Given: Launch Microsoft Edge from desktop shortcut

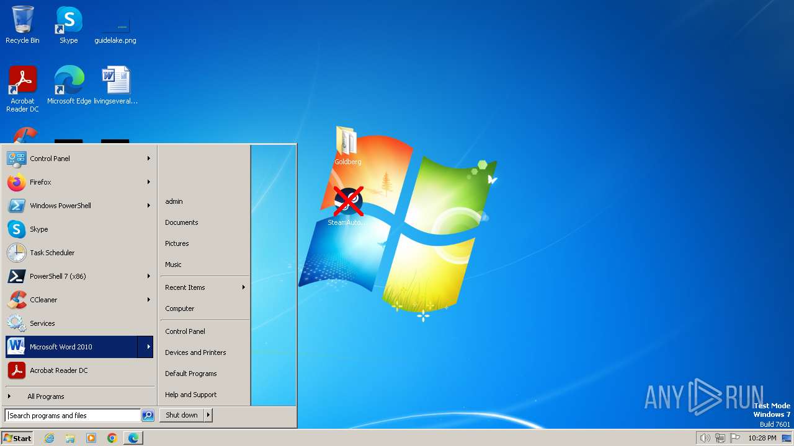Looking at the screenshot, I should [69, 85].
